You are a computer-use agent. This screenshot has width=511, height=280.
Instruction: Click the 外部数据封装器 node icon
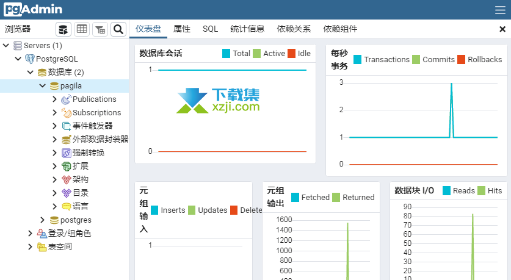point(66,139)
